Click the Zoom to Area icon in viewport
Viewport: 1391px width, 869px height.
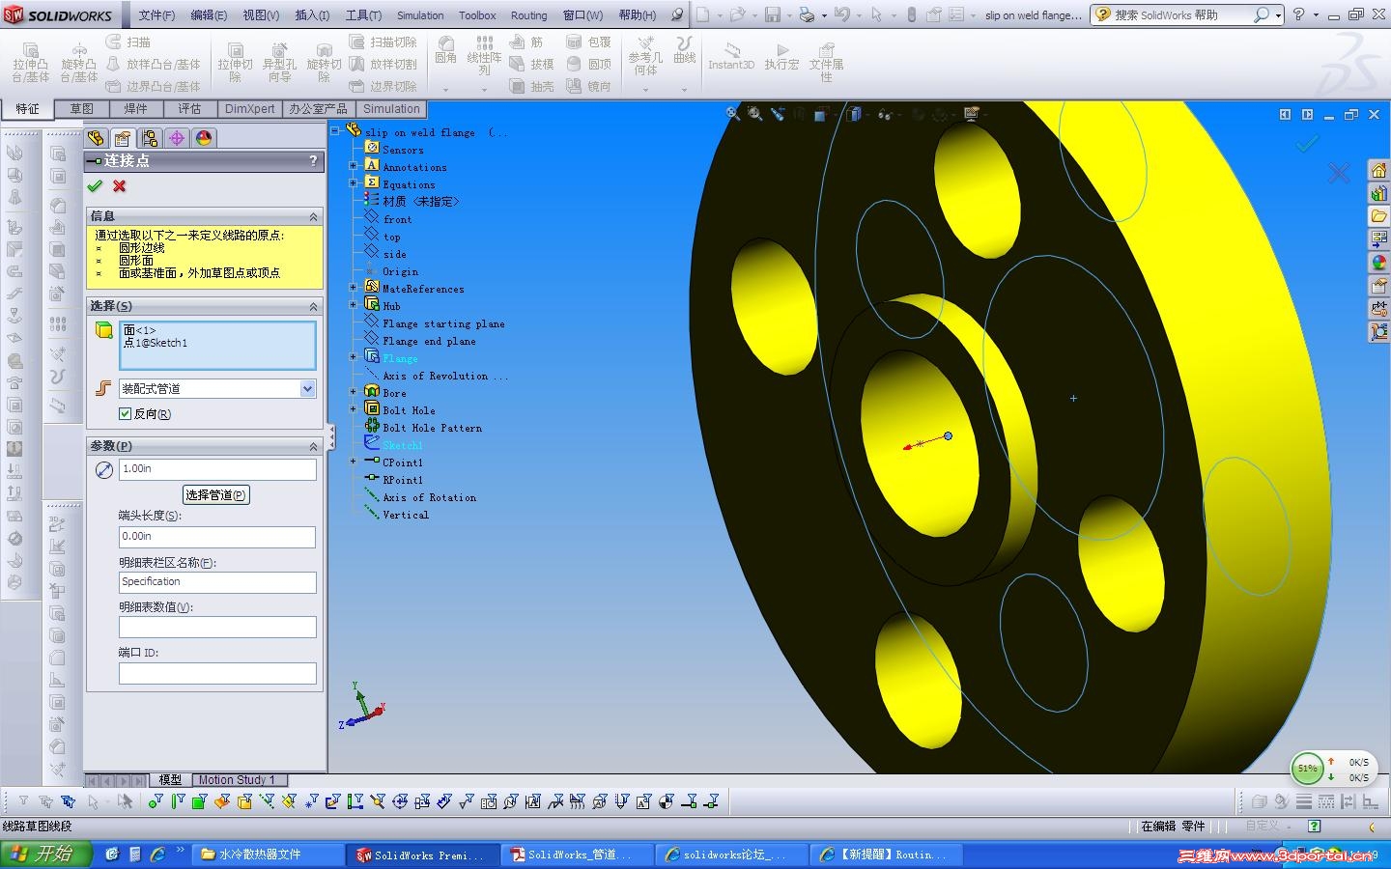point(755,114)
